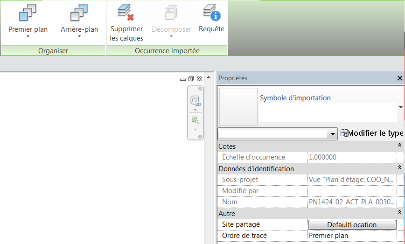Image resolution: width=405 pixels, height=244 pixels.
Task: Open the 2D navigation wheel tool
Action: (x=195, y=100)
